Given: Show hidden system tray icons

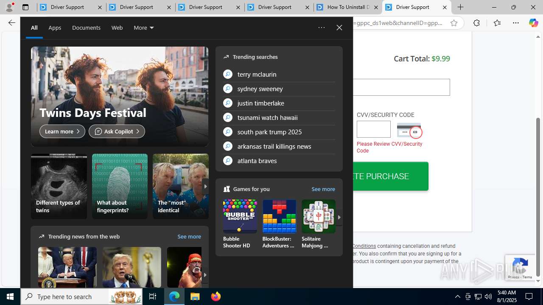Looking at the screenshot, I should click(457, 297).
